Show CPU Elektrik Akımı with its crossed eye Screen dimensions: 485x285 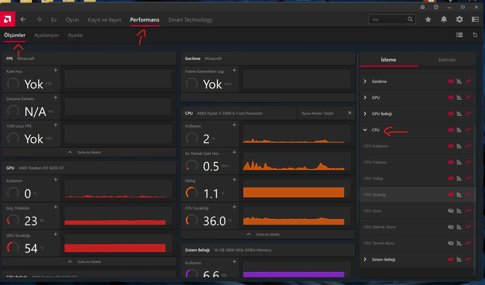[x=451, y=227]
